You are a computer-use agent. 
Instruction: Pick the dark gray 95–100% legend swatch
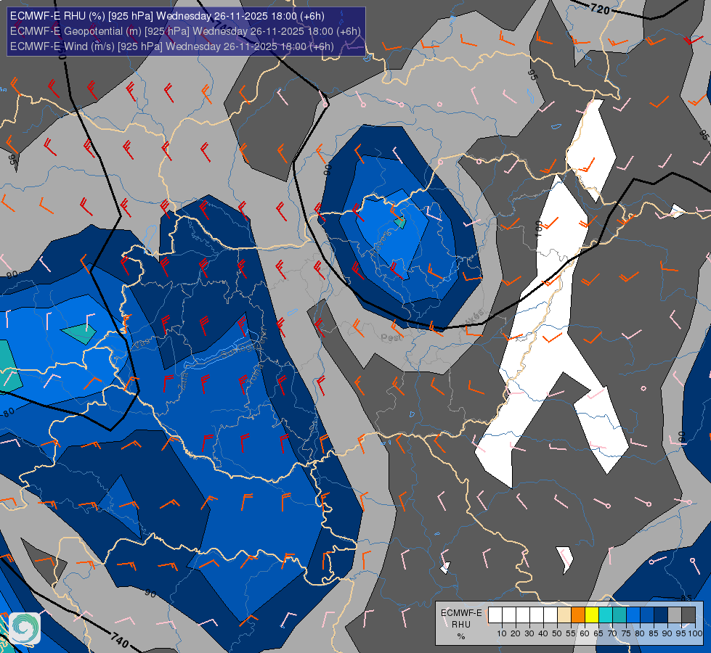688,615
